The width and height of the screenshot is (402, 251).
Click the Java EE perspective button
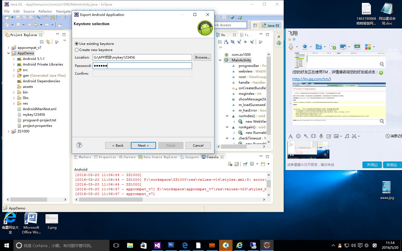[271, 25]
